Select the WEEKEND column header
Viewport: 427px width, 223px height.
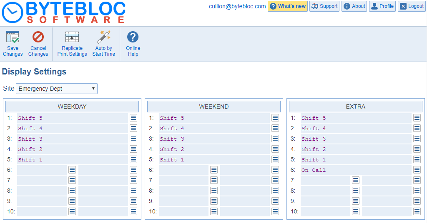tap(214, 107)
